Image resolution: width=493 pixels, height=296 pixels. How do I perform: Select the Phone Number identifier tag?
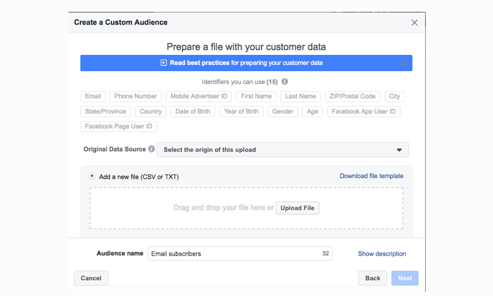[136, 96]
